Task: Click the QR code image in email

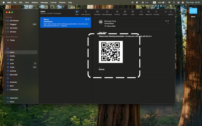Action: pyautogui.click(x=111, y=52)
